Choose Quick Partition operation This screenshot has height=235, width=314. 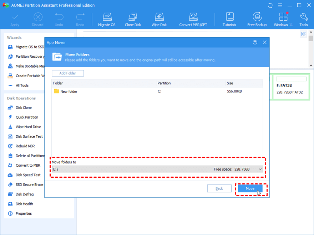23,117
